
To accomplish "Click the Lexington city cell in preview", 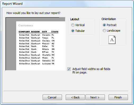I will (x=47, y=64).
